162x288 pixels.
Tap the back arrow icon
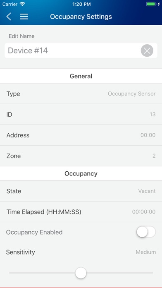[x=9, y=17]
